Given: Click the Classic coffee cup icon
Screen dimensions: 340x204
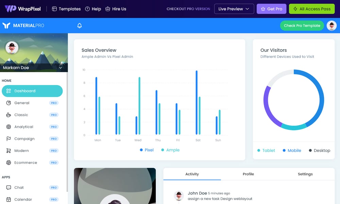Looking at the screenshot, I should pos(8,115).
